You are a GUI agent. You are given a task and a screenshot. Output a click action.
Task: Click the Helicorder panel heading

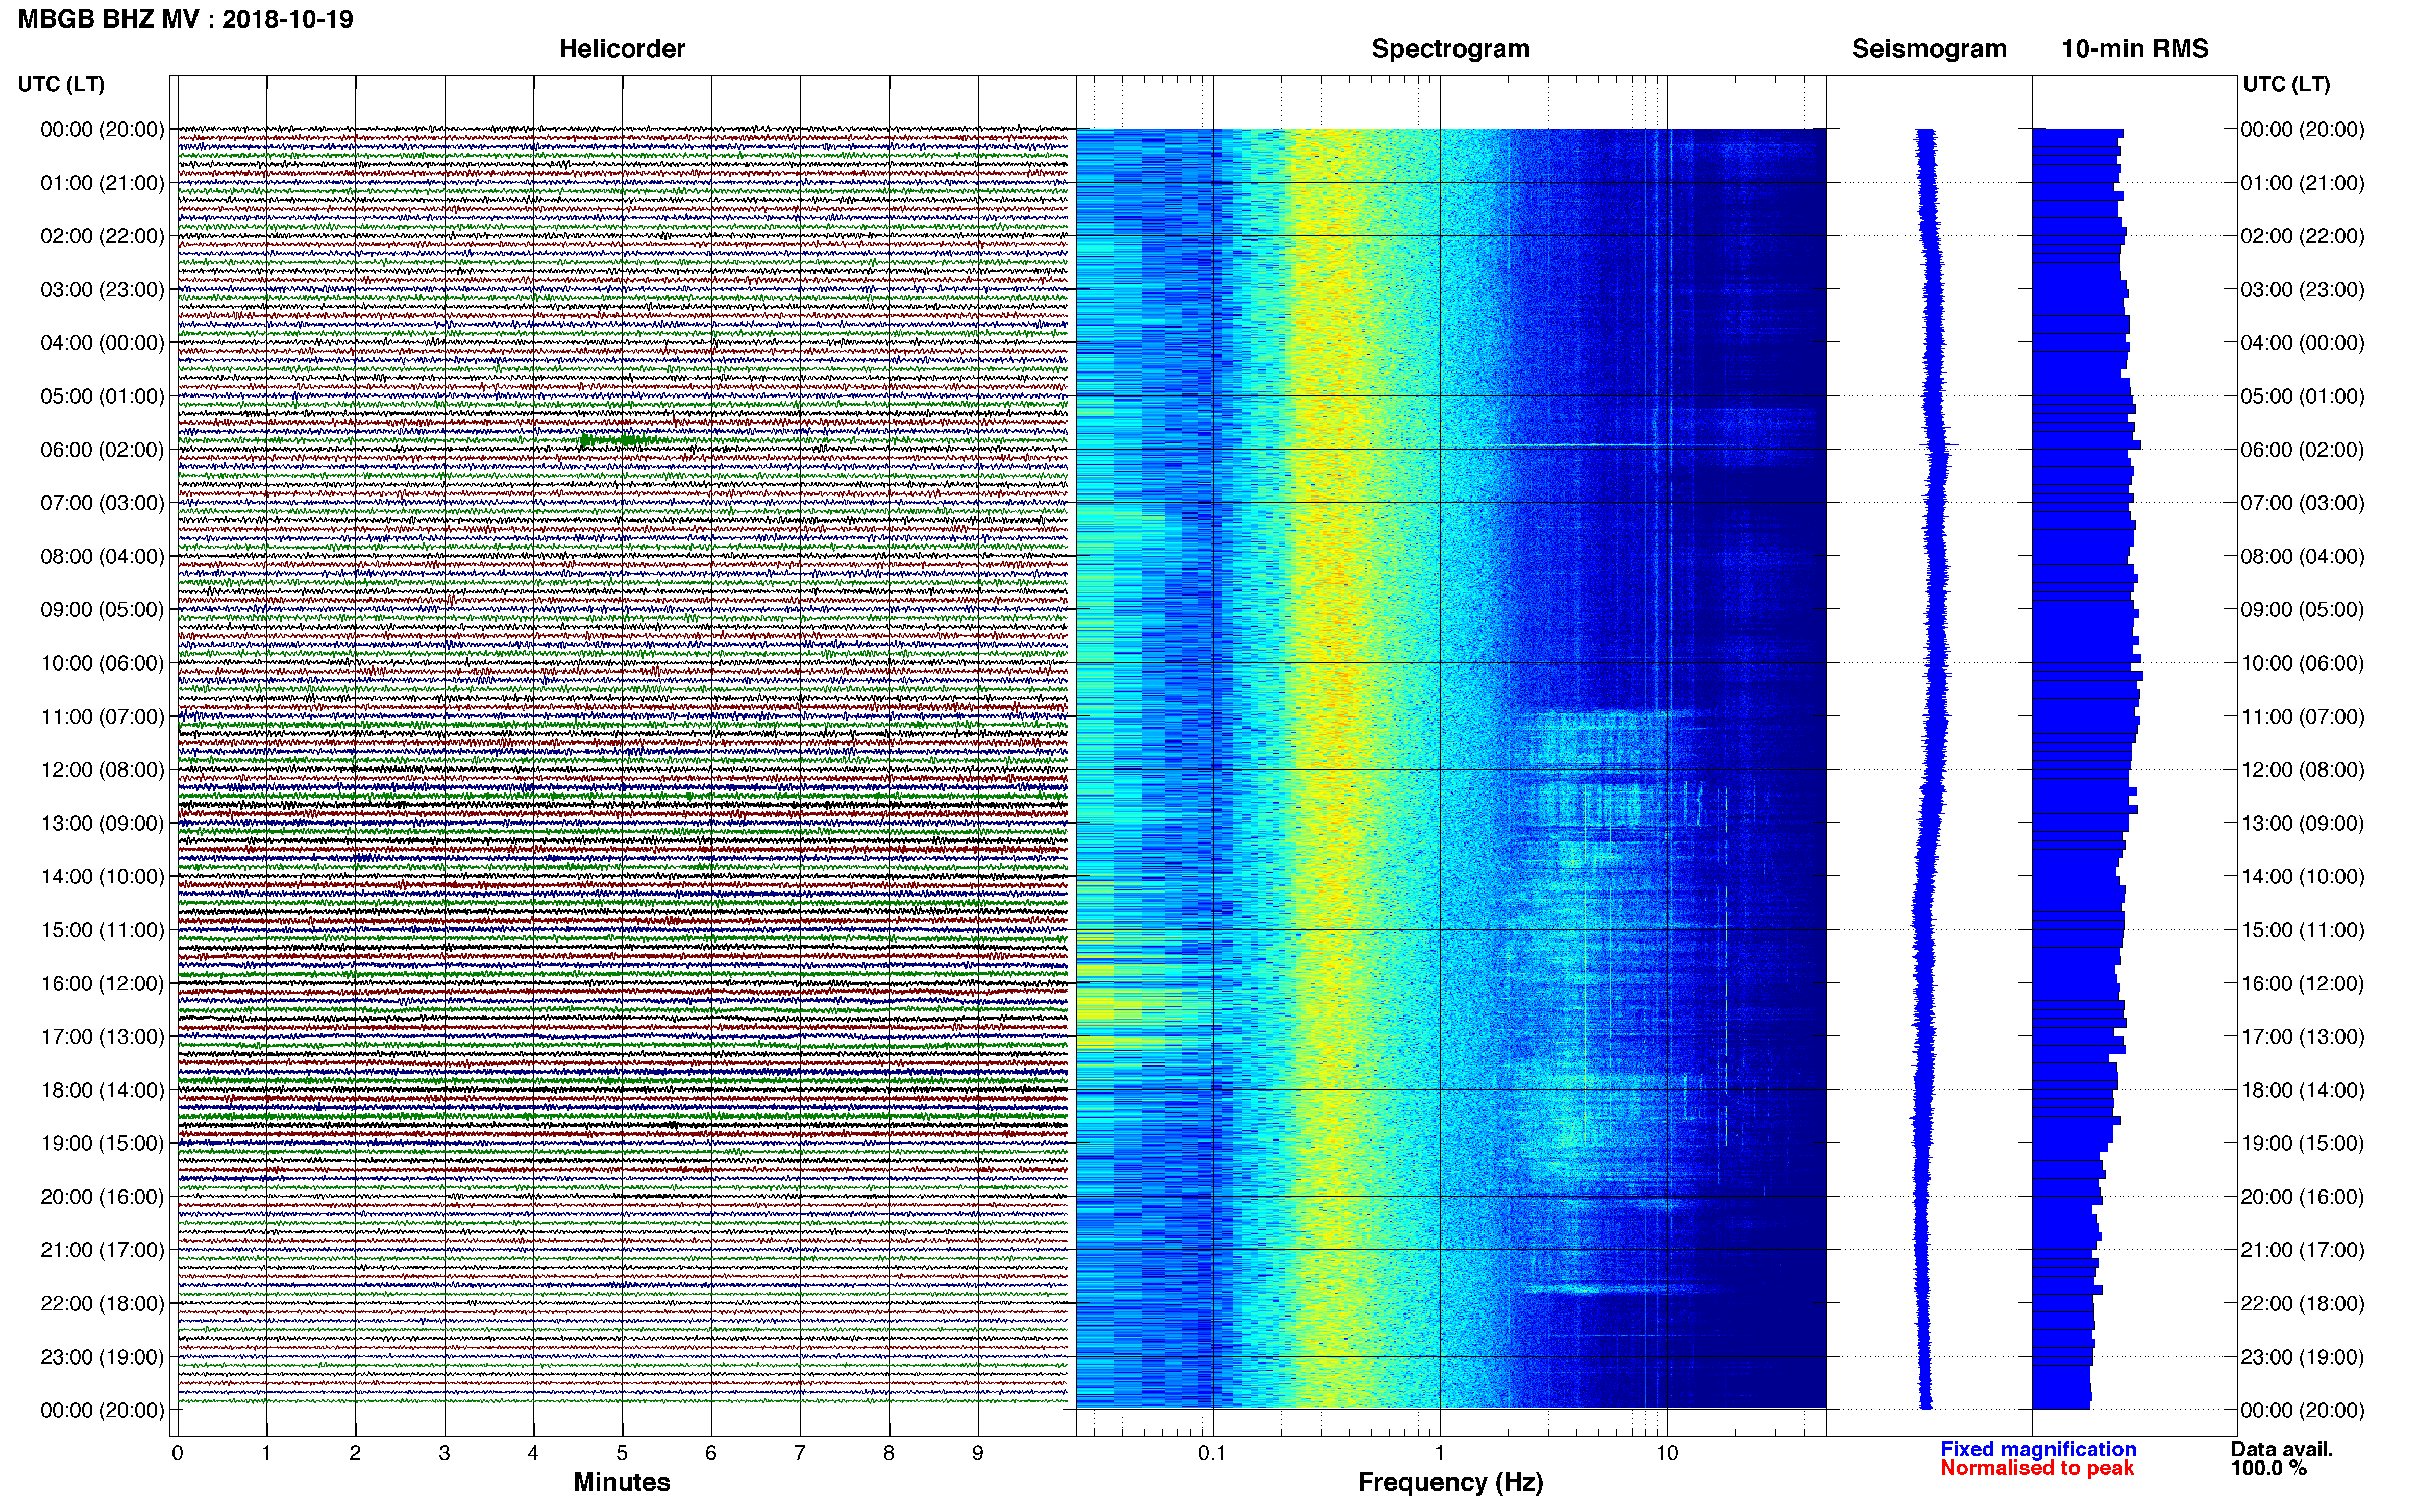(622, 49)
